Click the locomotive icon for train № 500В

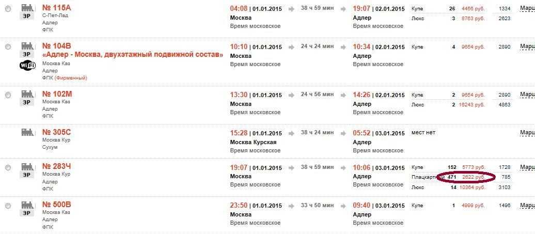pos(28,205)
